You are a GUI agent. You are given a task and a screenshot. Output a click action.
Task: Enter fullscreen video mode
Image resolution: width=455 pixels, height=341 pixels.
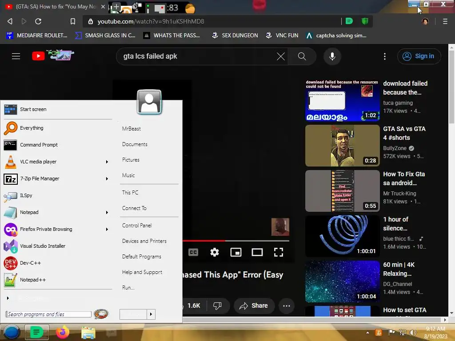[x=279, y=252]
